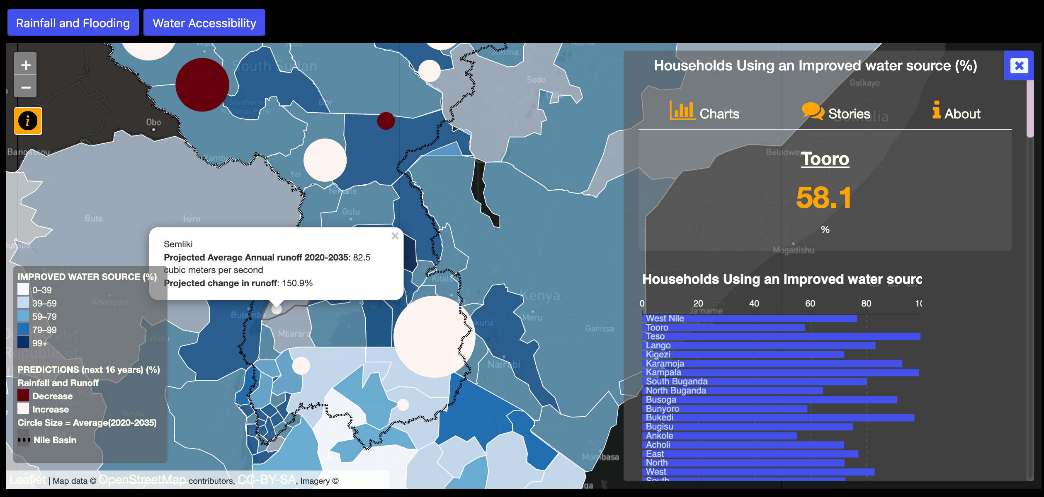1044x497 pixels.
Task: Click the 79–99 legend color swatch
Action: (x=23, y=330)
